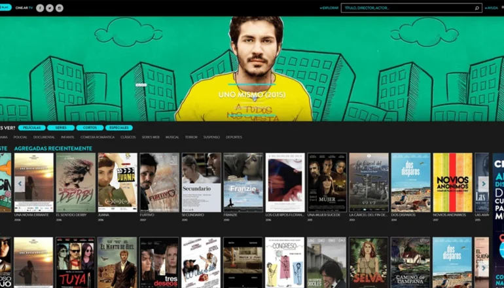Screen dimensions: 504x288
Task: Select the Documental genre
Action: click(44, 137)
